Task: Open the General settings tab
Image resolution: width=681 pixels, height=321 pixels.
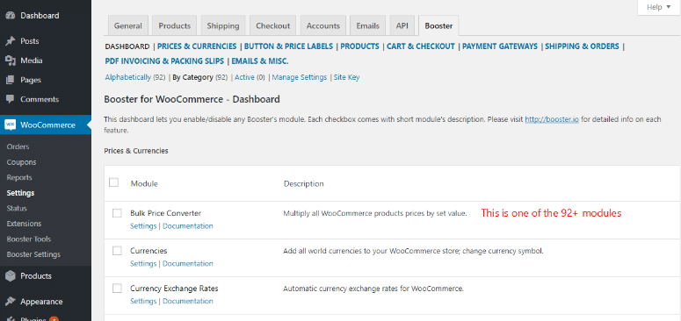Action: 128,25
